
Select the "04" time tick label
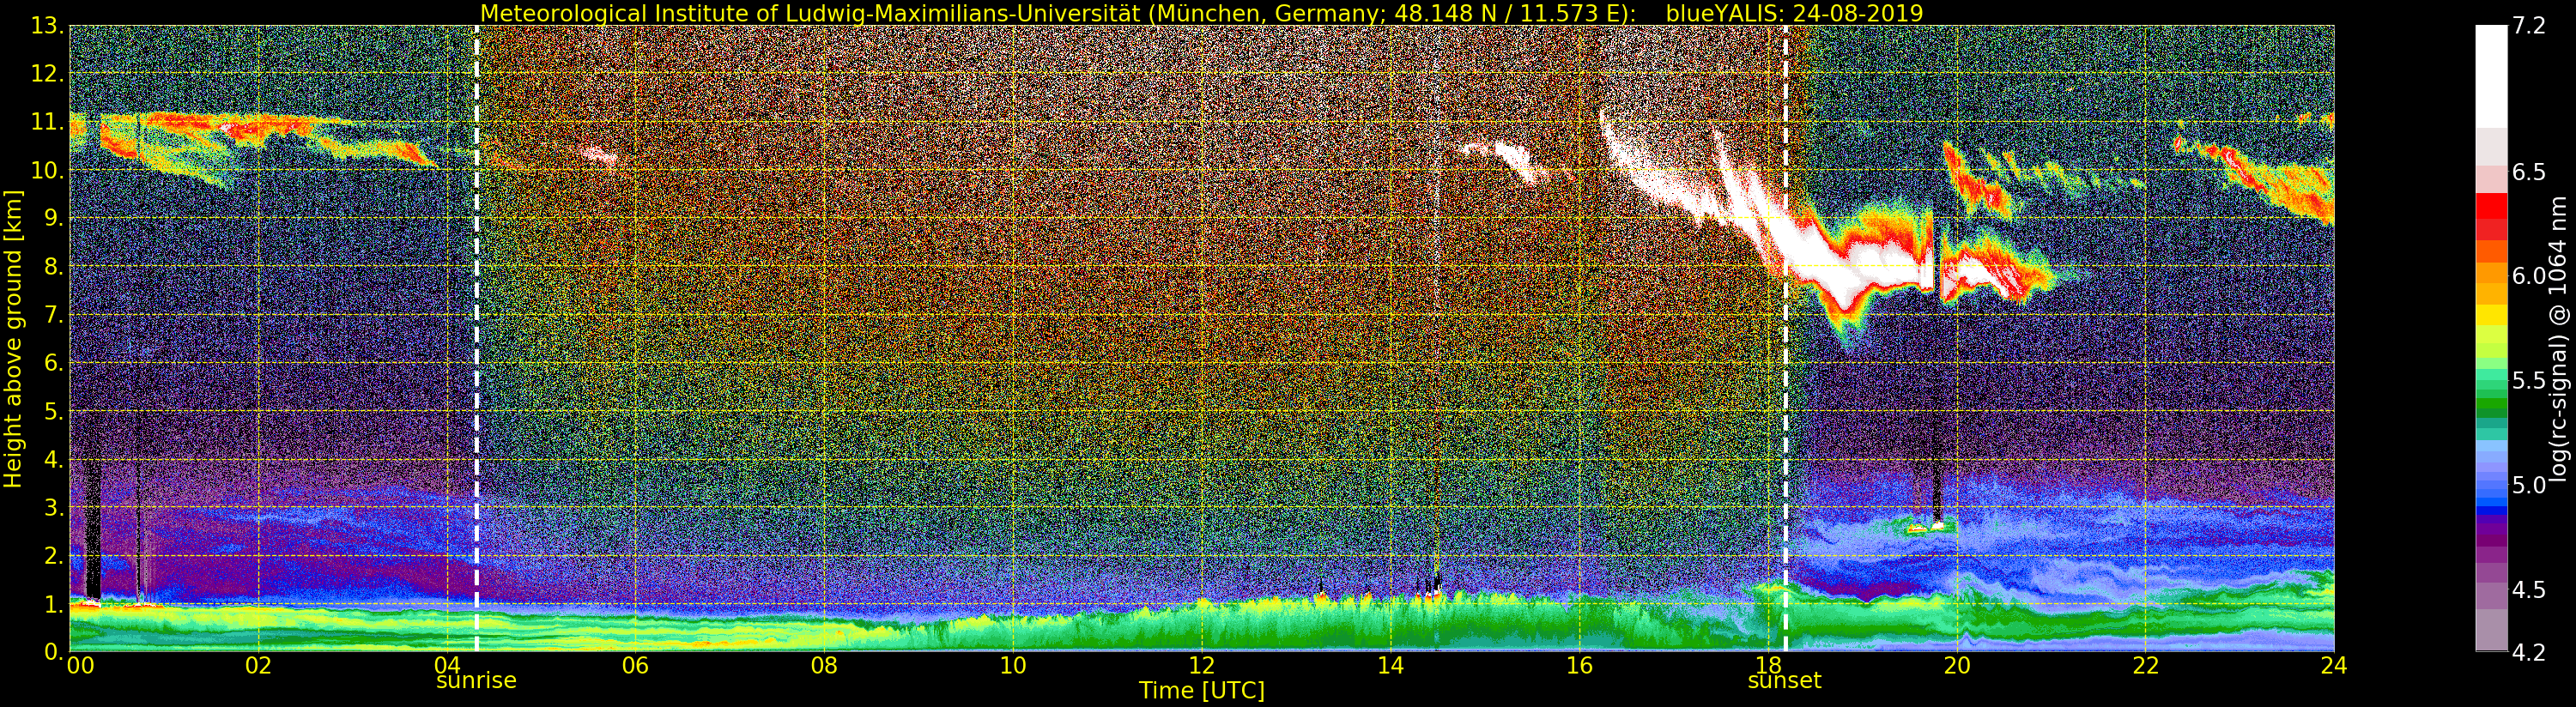point(447,666)
